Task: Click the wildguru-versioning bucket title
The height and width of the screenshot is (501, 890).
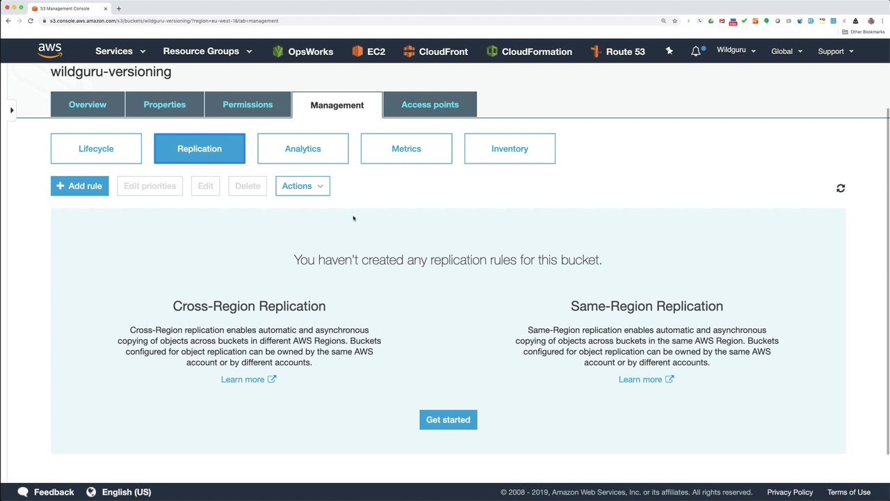Action: [x=111, y=72]
